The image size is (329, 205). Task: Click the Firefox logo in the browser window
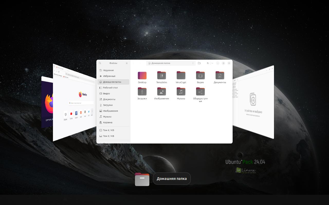click(83, 94)
